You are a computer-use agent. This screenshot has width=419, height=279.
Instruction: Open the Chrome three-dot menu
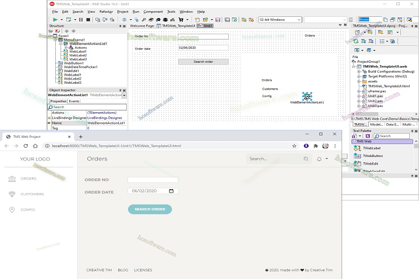[x=335, y=146]
